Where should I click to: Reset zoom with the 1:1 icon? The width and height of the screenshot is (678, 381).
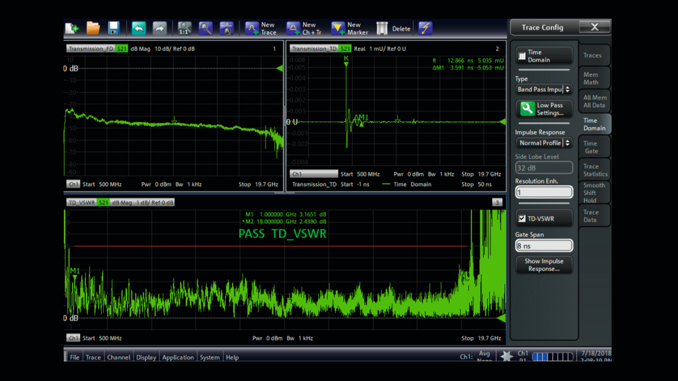click(x=184, y=29)
